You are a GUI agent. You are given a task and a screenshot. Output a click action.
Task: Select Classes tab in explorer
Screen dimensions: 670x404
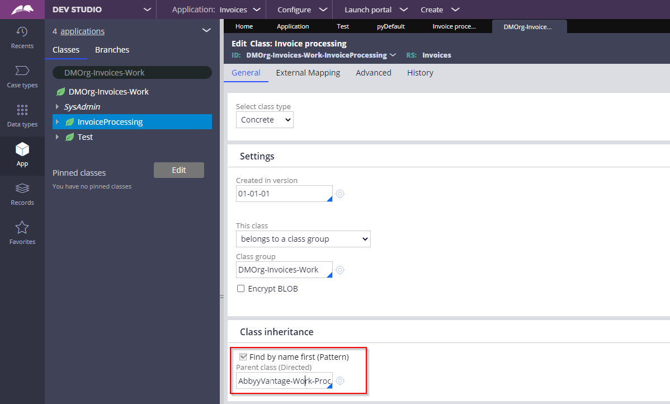pyautogui.click(x=66, y=50)
